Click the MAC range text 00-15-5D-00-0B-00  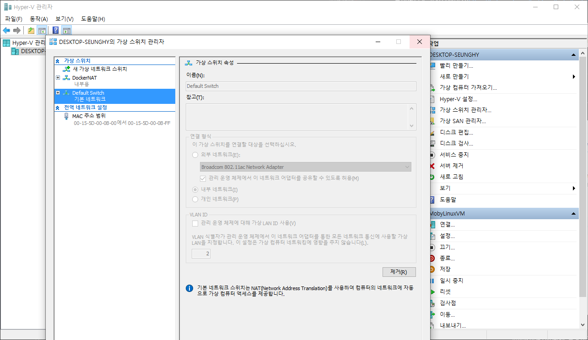click(95, 123)
